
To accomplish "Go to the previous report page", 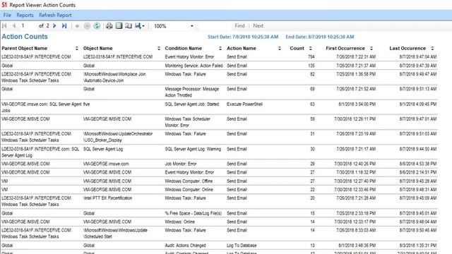I will pos(14,26).
